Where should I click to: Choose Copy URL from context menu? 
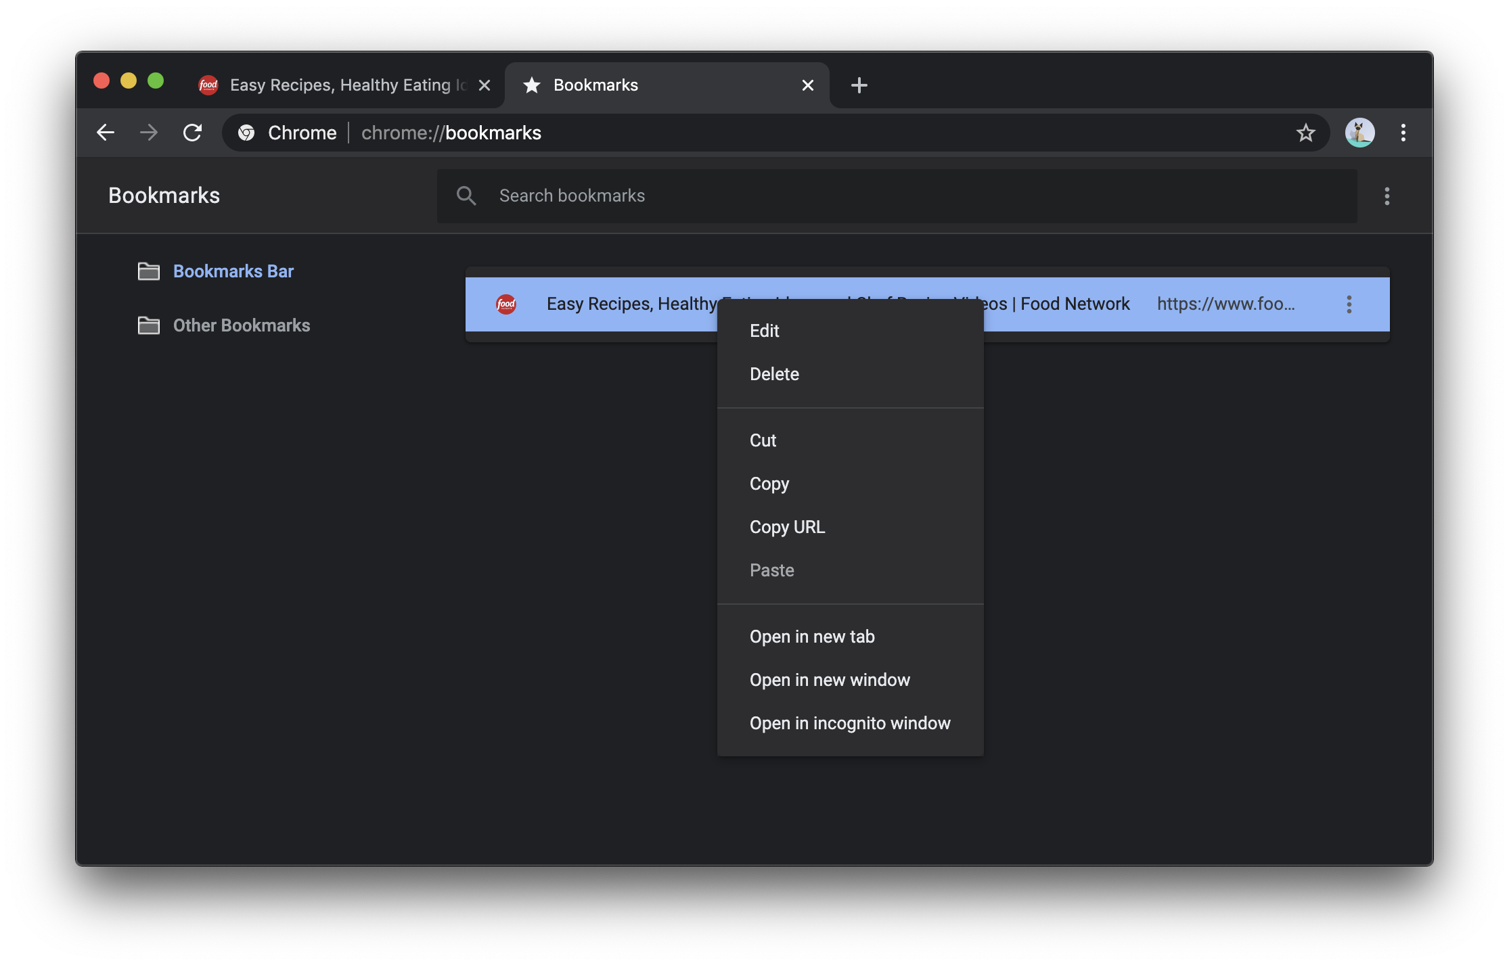coord(851,527)
